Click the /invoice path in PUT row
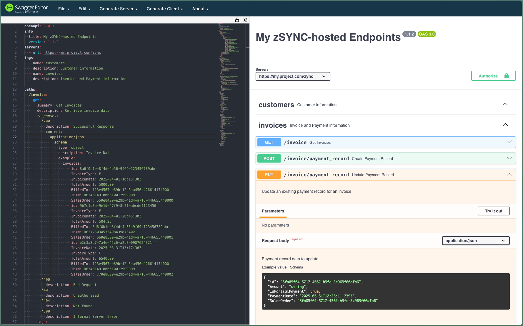Image resolution: width=523 pixels, height=326 pixels. pyautogui.click(x=316, y=175)
